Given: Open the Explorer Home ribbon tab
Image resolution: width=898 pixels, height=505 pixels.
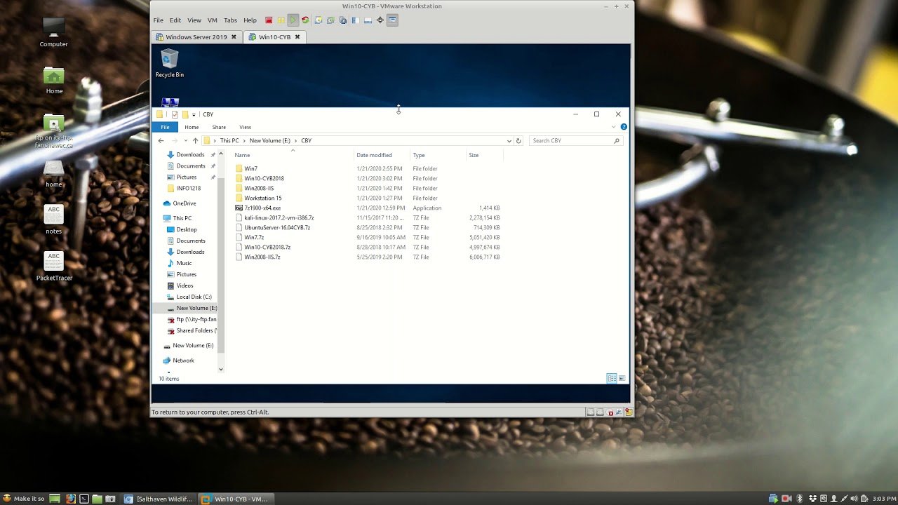Looking at the screenshot, I should (x=192, y=127).
